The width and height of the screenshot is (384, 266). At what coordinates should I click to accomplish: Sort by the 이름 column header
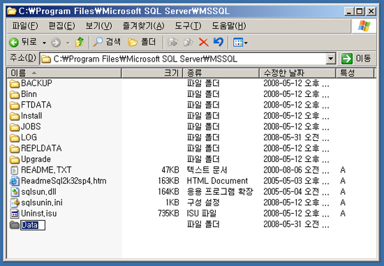click(x=64, y=73)
